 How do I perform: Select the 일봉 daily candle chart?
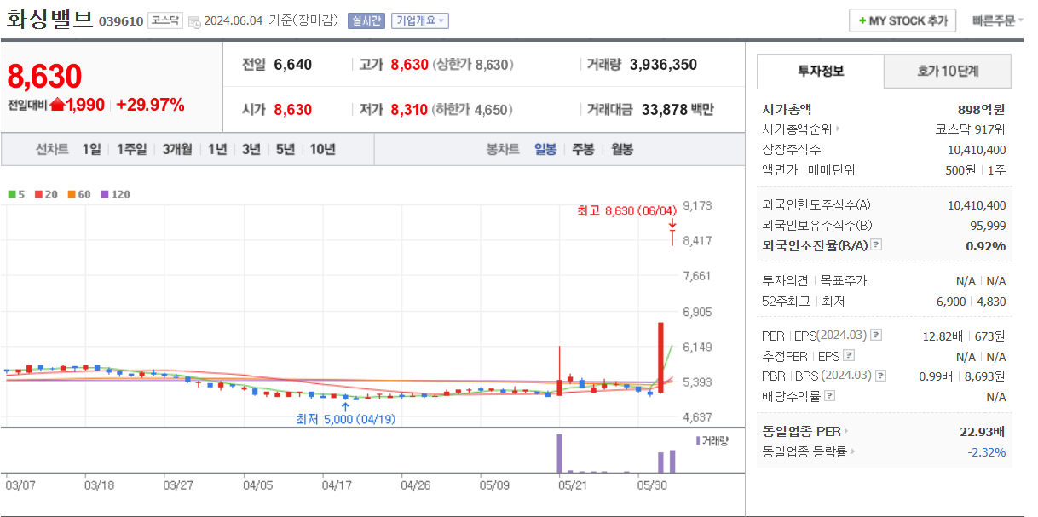point(545,150)
